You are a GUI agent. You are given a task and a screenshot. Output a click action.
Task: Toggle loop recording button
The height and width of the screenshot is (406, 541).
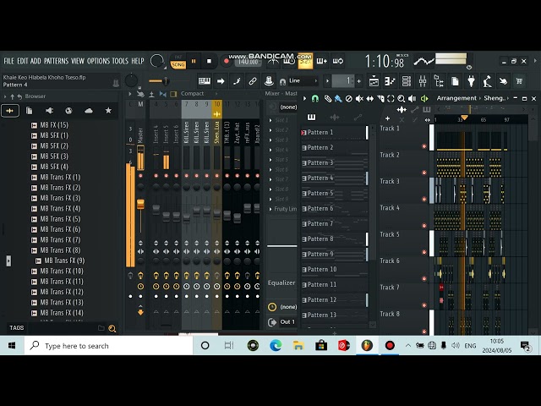[338, 62]
